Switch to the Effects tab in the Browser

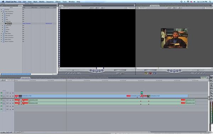click(x=21, y=6)
